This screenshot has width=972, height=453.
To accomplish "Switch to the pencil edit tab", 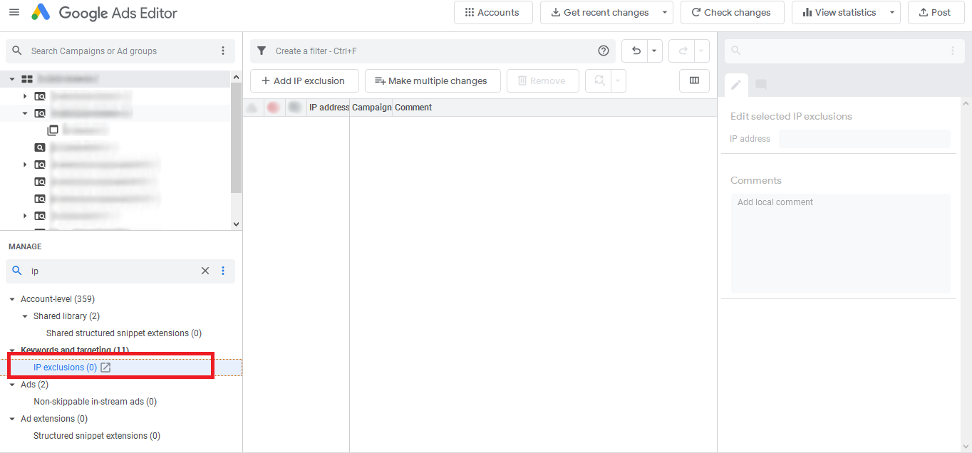I will coord(736,85).
